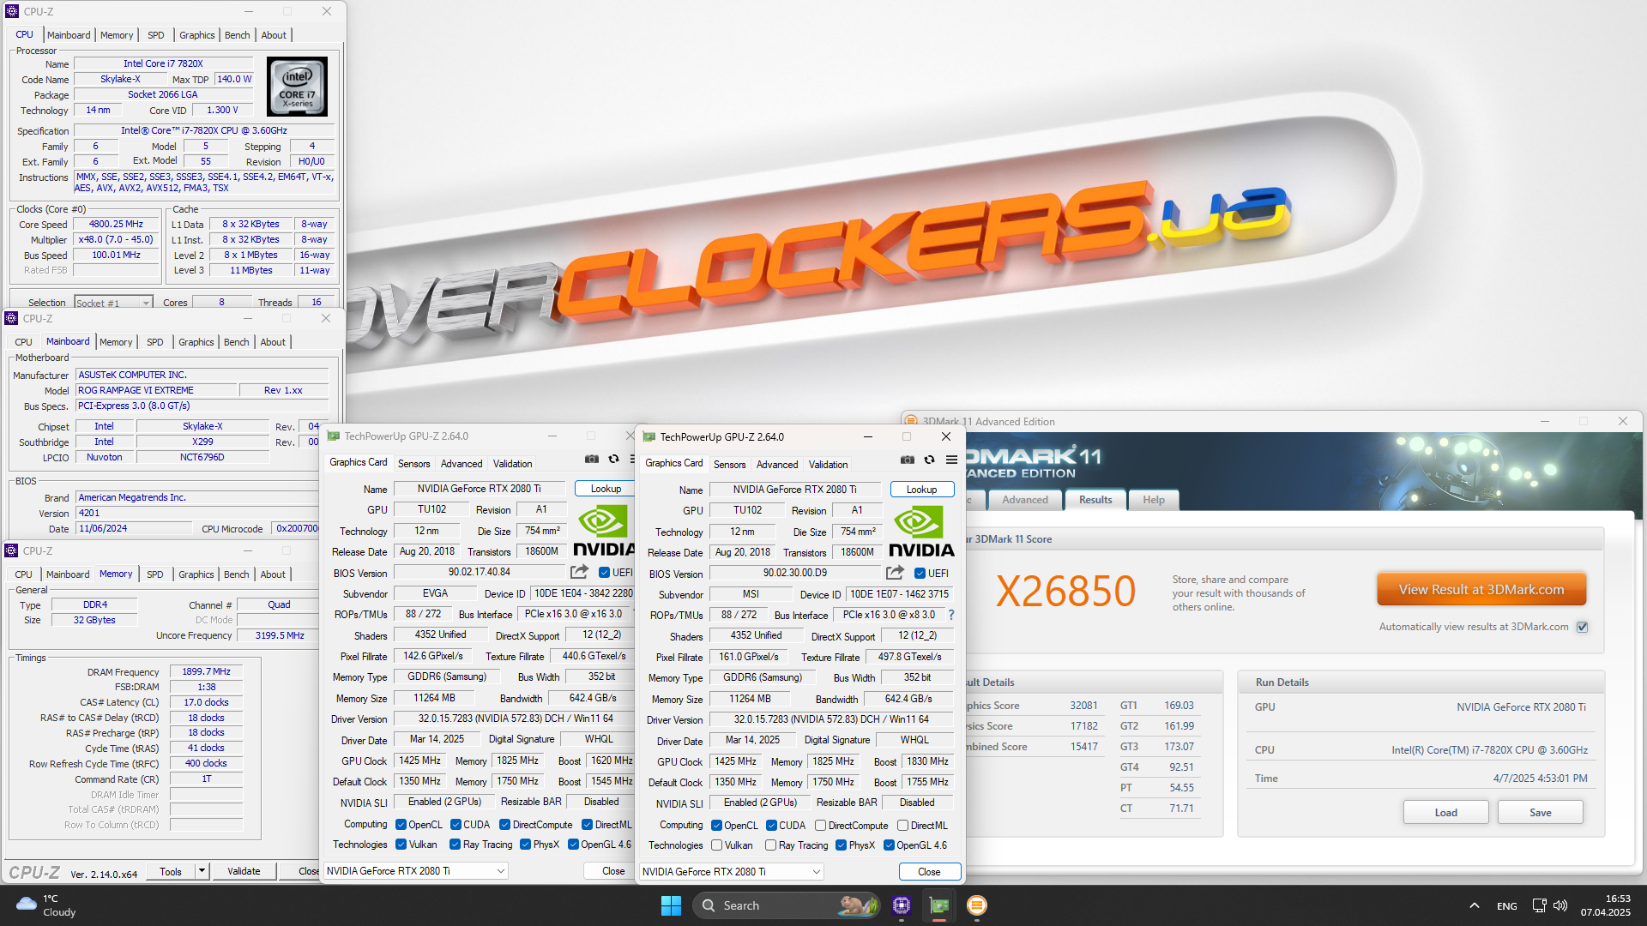
Task: Click the 3DMark 11 title bar icon
Action: click(x=911, y=422)
